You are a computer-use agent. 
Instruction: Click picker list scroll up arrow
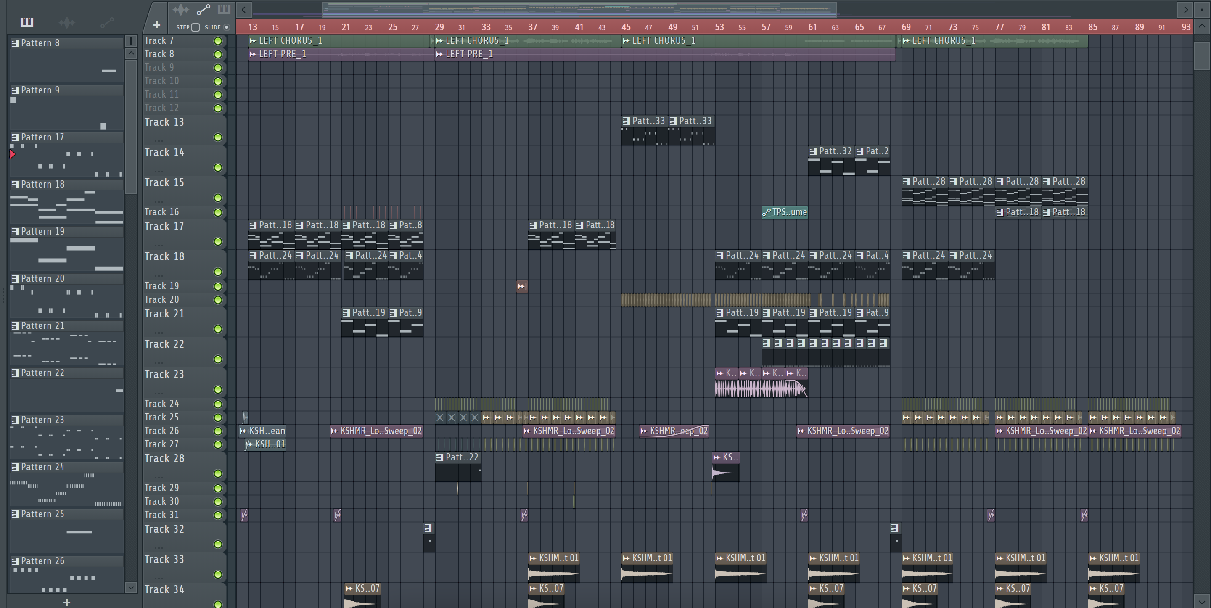[131, 53]
